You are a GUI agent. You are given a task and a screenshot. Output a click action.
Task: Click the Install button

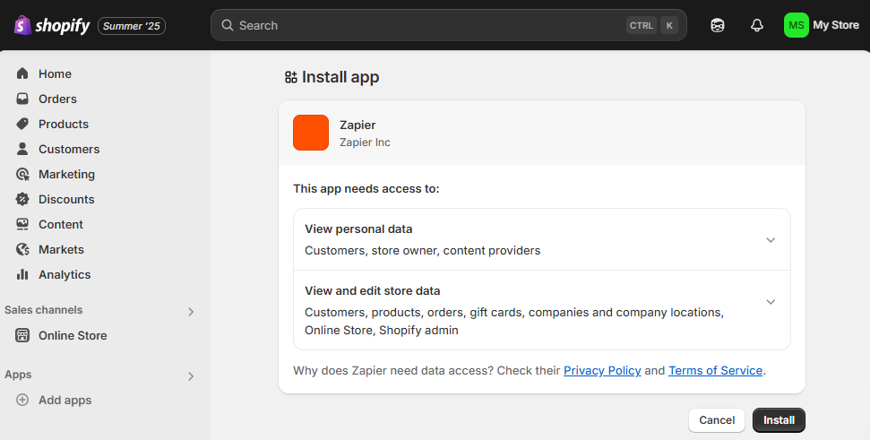779,420
